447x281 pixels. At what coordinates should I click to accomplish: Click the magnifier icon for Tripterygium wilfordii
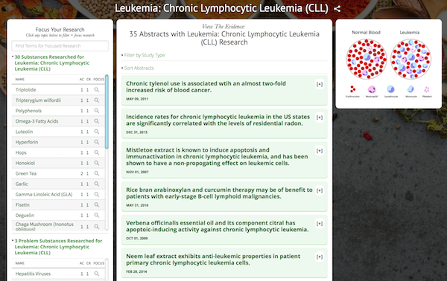click(x=97, y=100)
